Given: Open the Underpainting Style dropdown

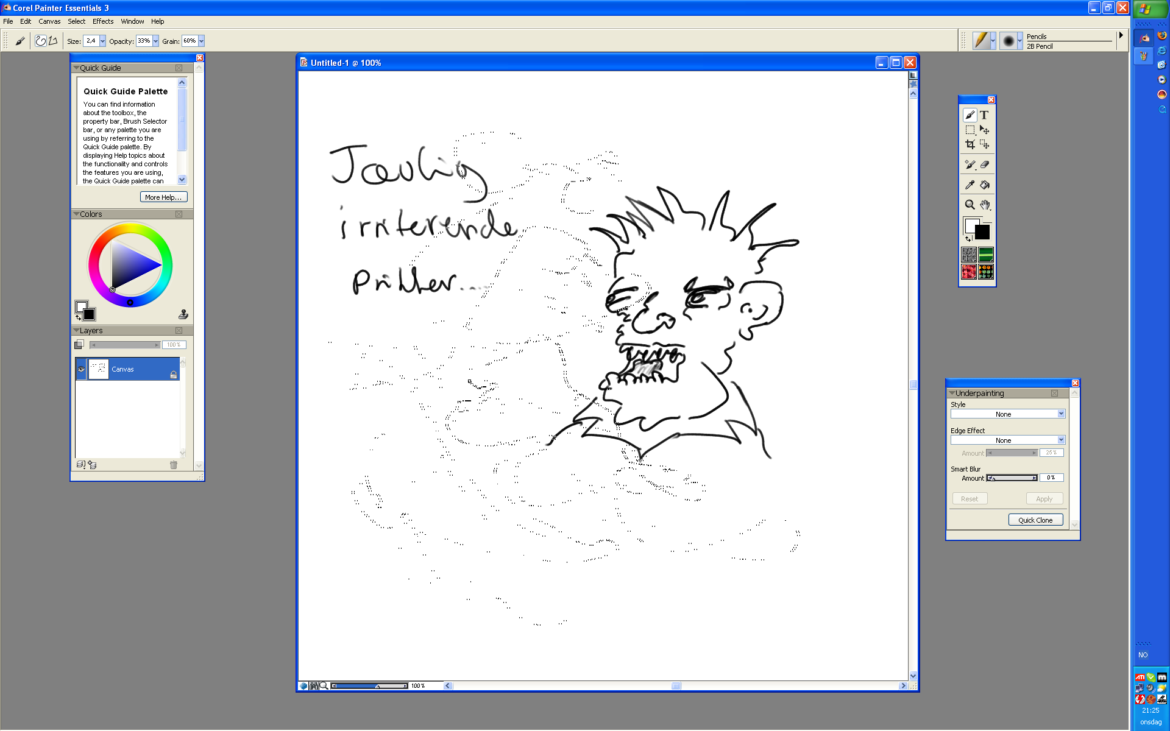Looking at the screenshot, I should [x=1061, y=414].
